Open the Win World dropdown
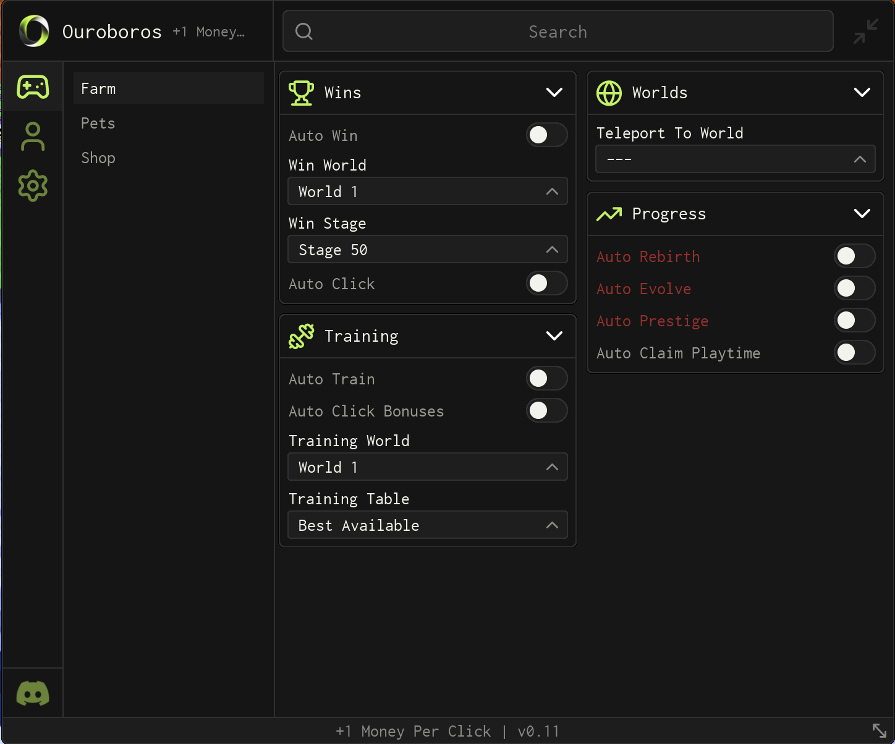 (428, 192)
